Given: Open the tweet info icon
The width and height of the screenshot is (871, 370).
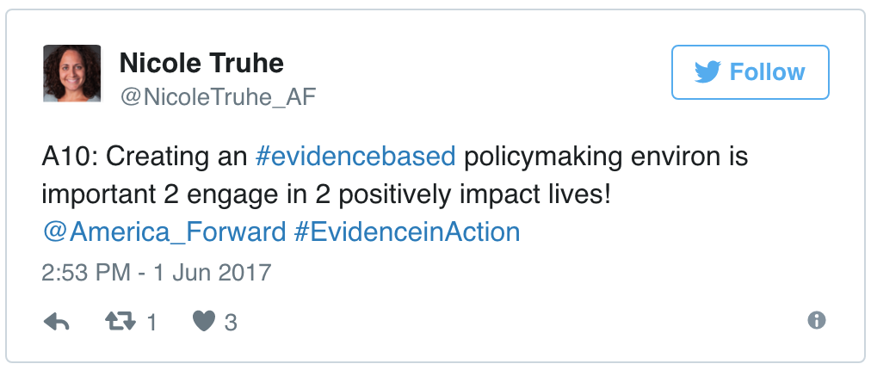Looking at the screenshot, I should point(816,321).
